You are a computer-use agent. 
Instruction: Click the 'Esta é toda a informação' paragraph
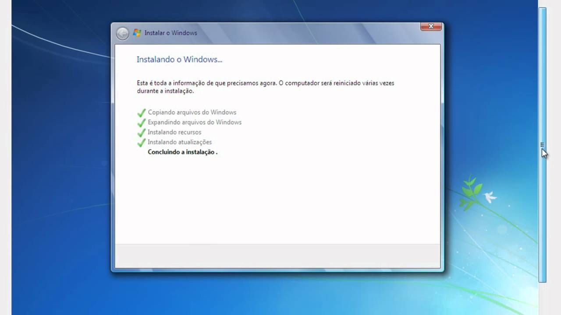pyautogui.click(x=266, y=87)
